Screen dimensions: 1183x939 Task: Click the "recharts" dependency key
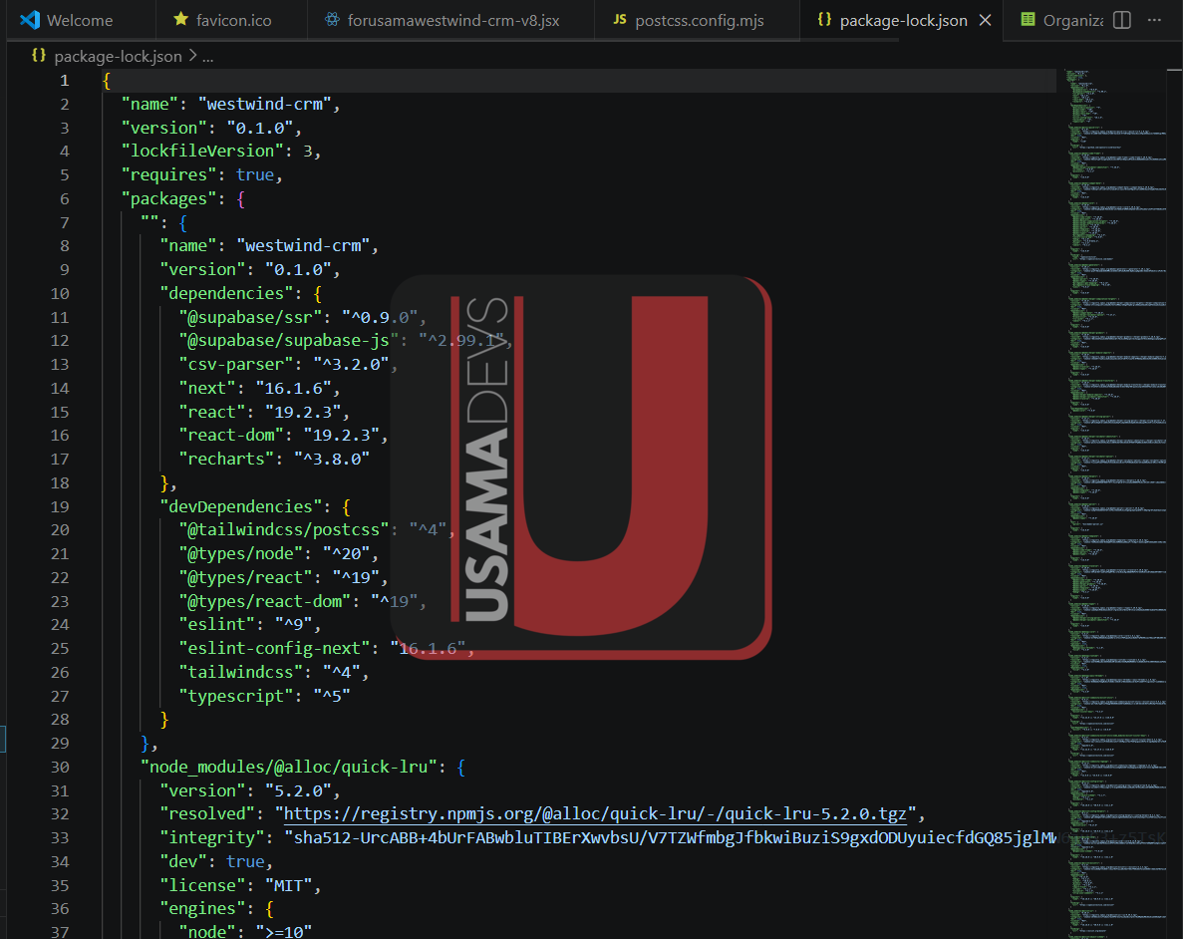[226, 459]
